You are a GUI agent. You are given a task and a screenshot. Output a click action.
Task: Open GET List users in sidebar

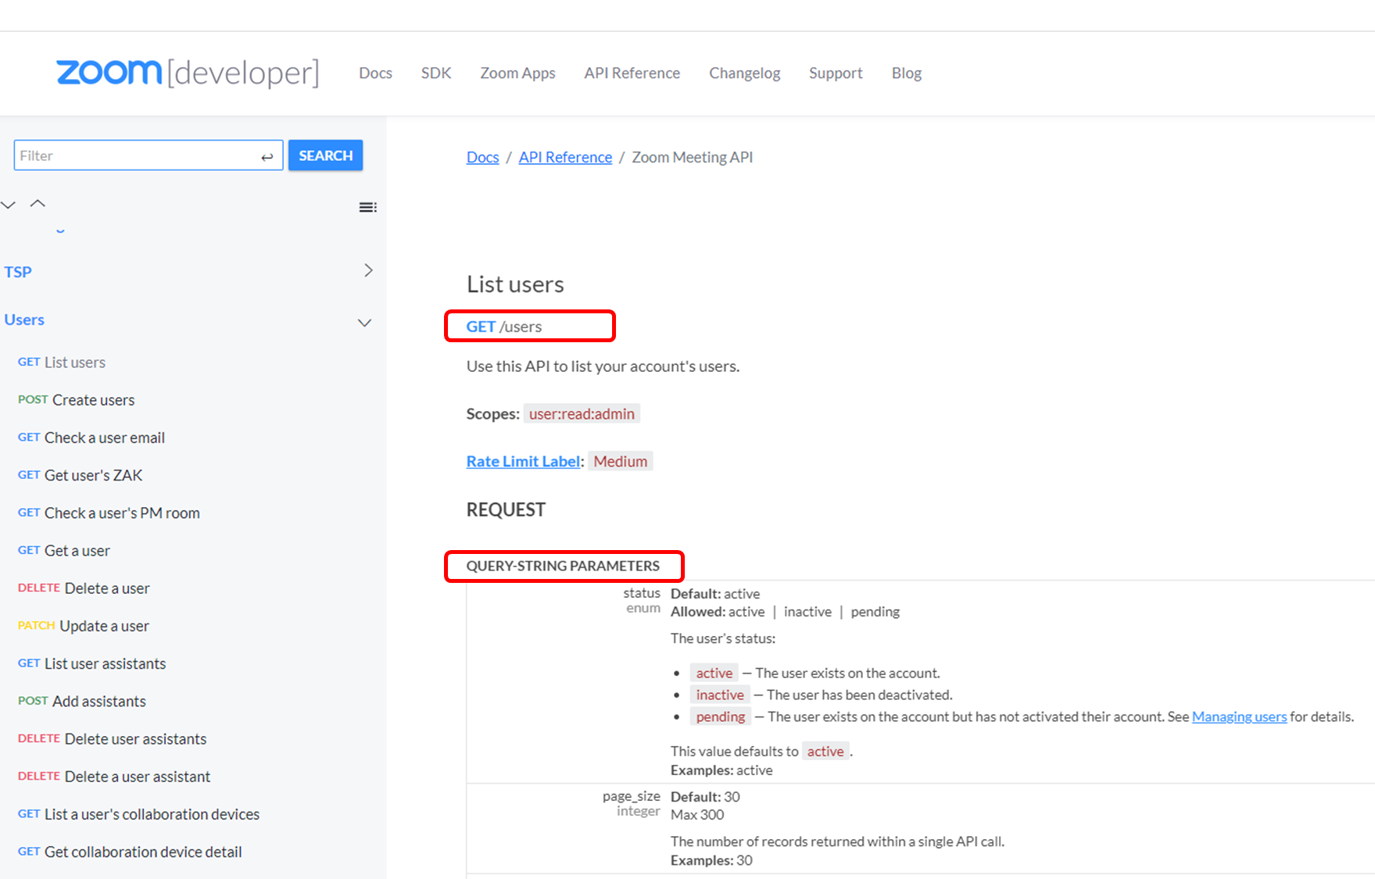(x=62, y=363)
